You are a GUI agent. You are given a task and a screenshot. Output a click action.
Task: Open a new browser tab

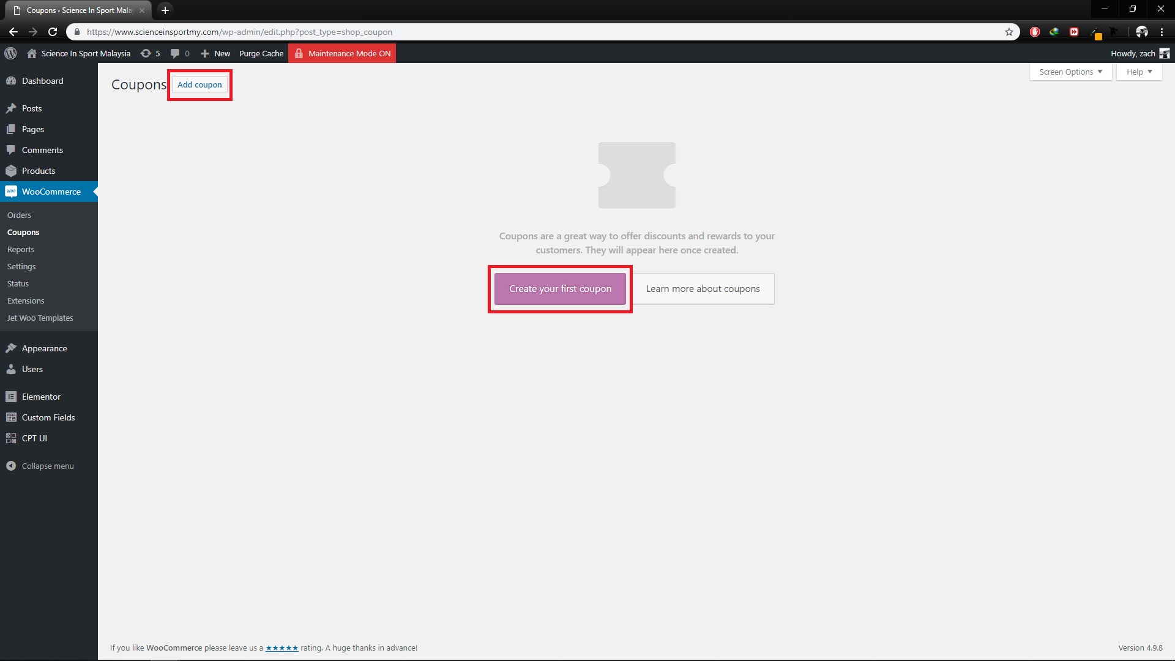165,10
